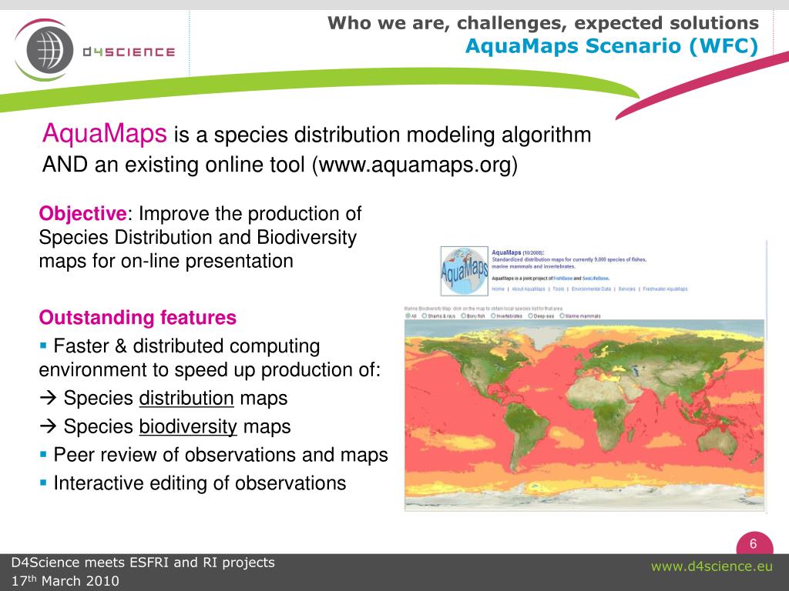Click the www.d4science.eu footer link
Screen dimensions: 789x591
[711, 566]
